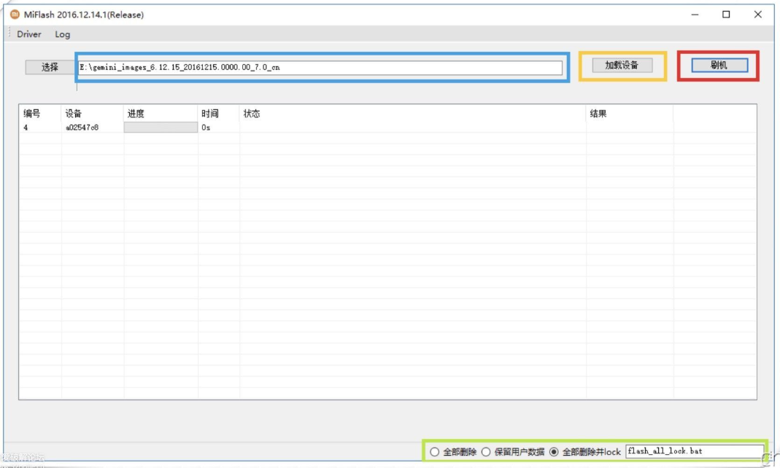
Task: Click the 进度 column header
Action: [136, 114]
